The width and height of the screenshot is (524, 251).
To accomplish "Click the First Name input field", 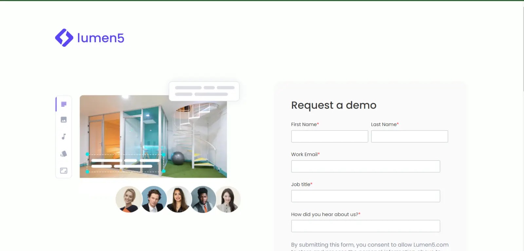I will coord(329,136).
